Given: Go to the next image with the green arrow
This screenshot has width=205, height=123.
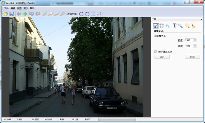Looking at the screenshot, I should [25, 14].
